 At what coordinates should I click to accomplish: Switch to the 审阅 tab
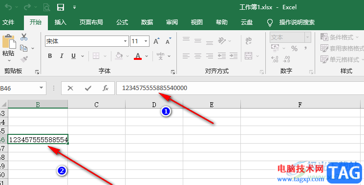click(172, 22)
